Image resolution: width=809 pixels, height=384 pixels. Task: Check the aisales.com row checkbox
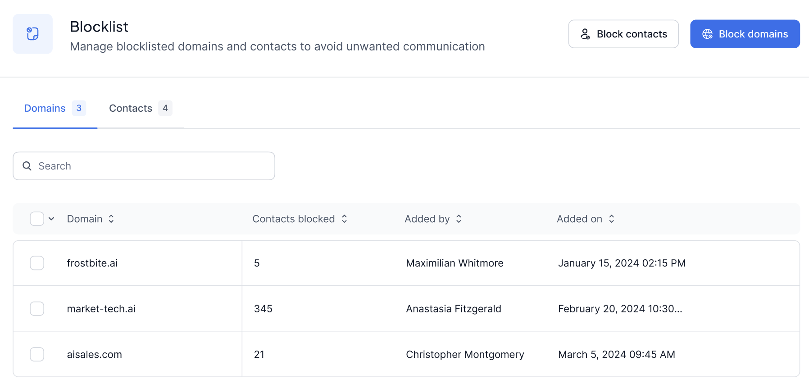pyautogui.click(x=37, y=354)
